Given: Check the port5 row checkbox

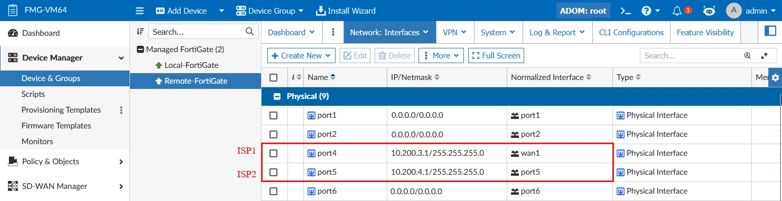Looking at the screenshot, I should pos(273,172).
